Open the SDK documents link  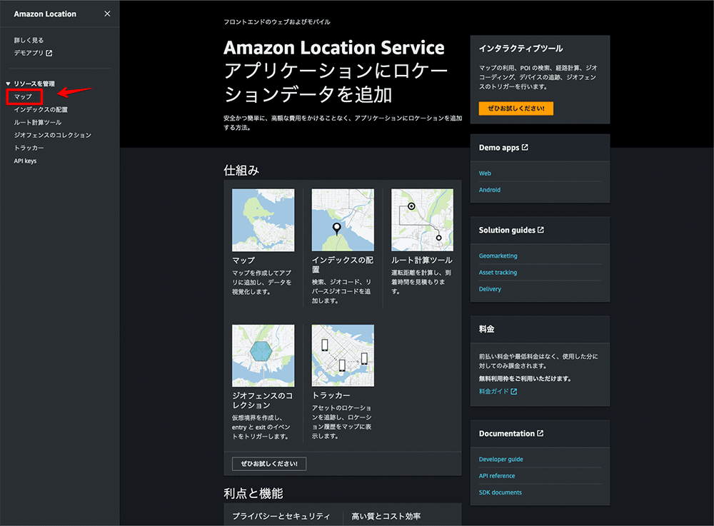click(x=500, y=492)
